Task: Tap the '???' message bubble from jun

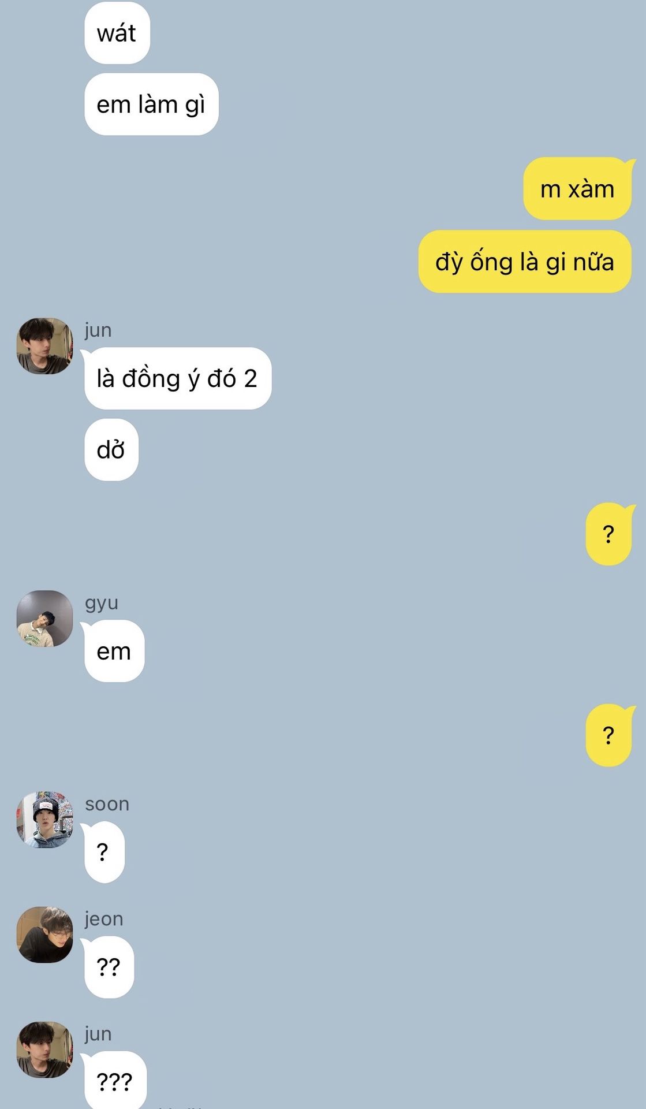Action: (115, 1080)
